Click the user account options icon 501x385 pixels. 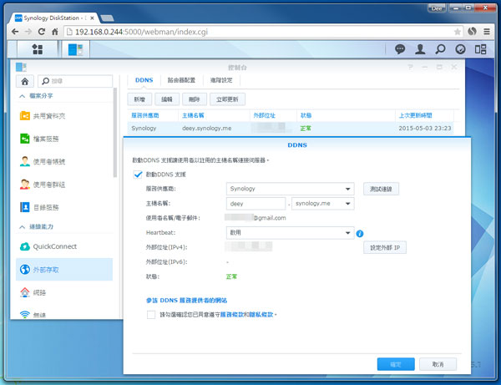(420, 49)
